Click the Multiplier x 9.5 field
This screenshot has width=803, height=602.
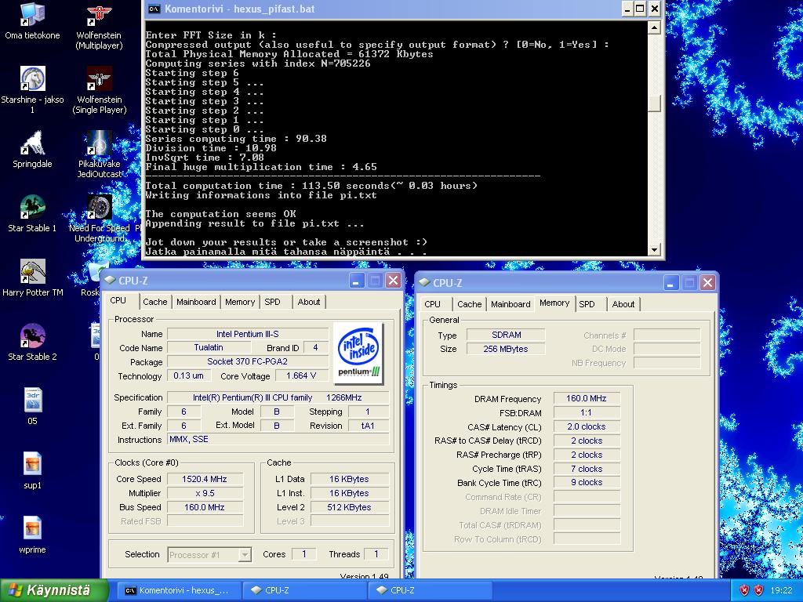point(205,494)
